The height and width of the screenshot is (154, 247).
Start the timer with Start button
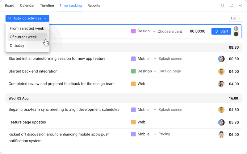(x=221, y=31)
